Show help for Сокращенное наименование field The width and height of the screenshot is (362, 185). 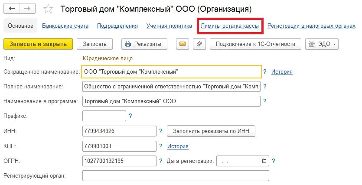[x=265, y=72]
